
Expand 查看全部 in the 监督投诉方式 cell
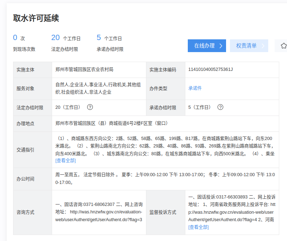tap(198, 227)
